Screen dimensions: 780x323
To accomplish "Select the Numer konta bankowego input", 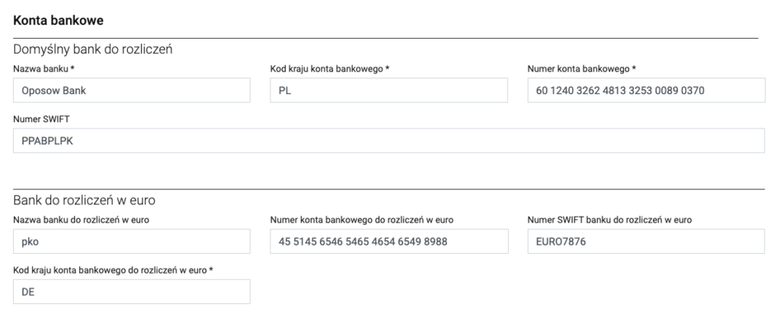I will [645, 91].
